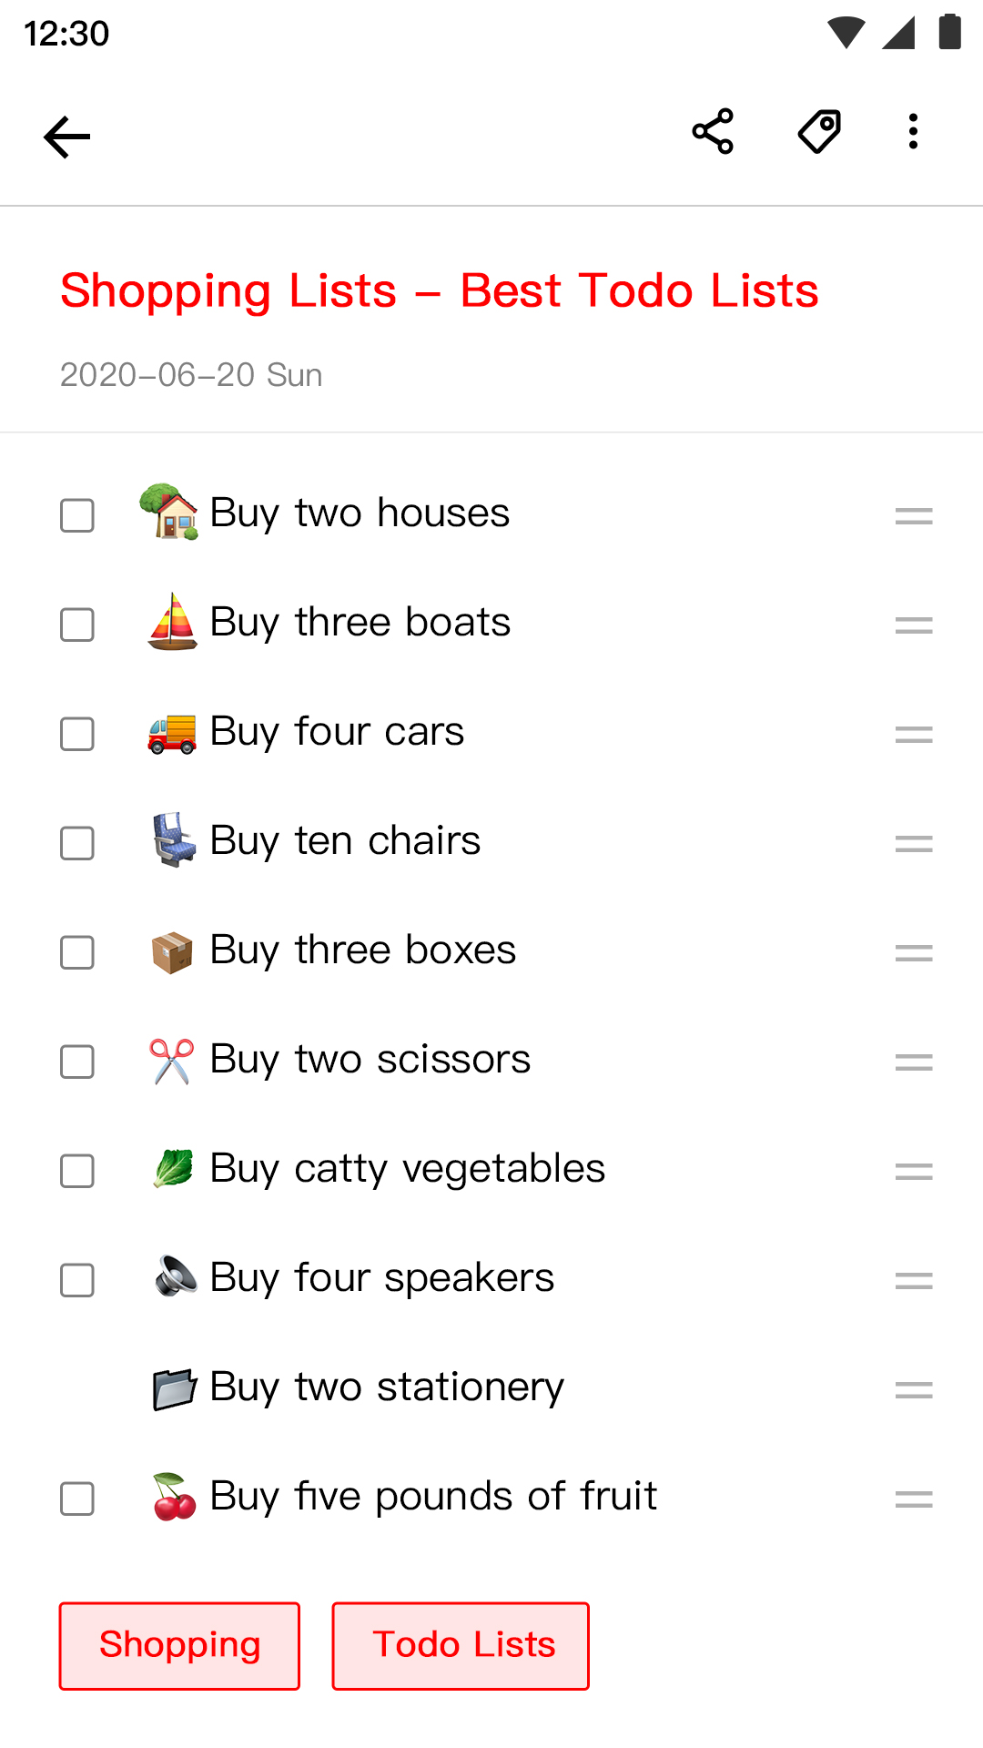Select the Shopping tag button
Screen dimensions: 983x1748
click(179, 1646)
